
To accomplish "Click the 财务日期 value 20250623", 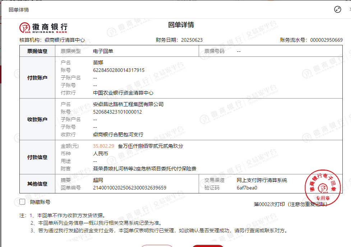I will [x=192, y=40].
